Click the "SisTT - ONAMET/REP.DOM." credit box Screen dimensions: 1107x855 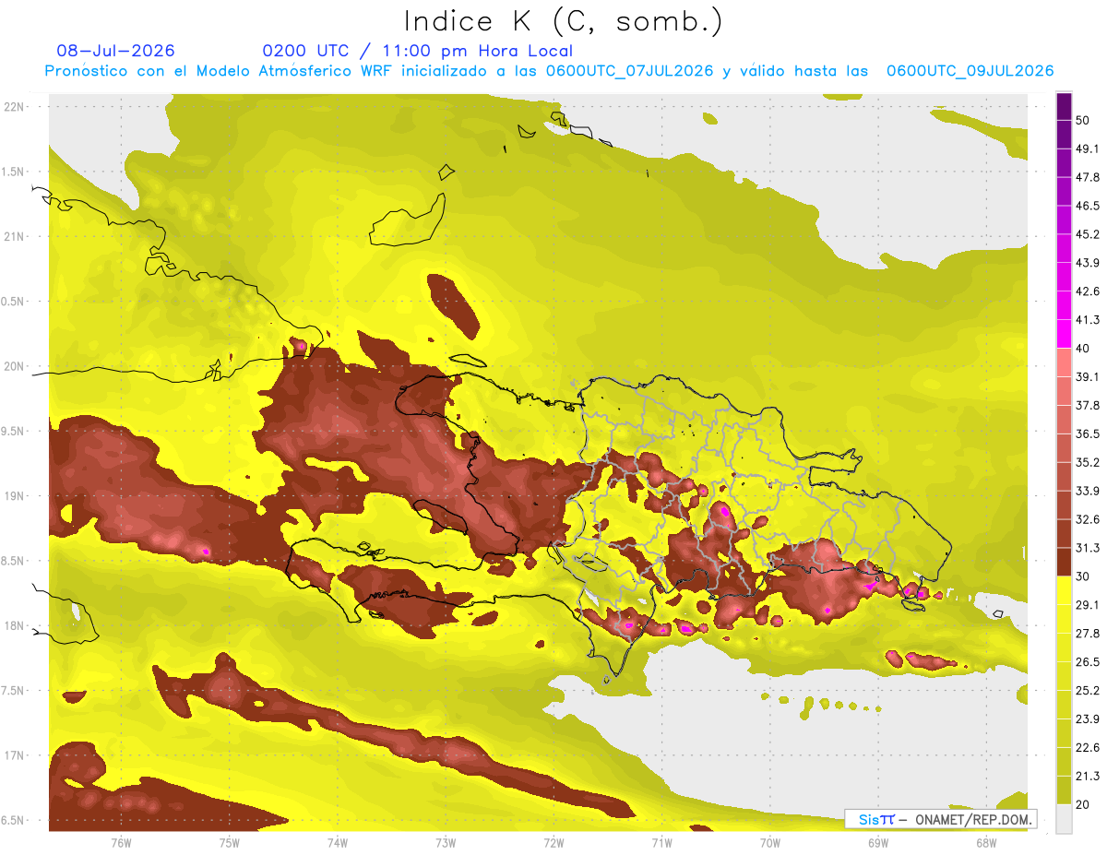click(x=940, y=819)
